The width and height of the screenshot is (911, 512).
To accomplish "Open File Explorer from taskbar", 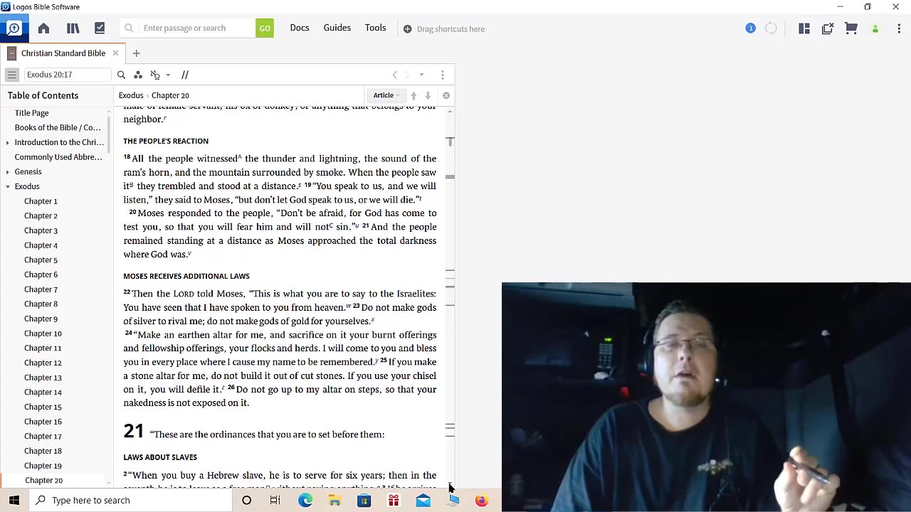I will point(335,501).
